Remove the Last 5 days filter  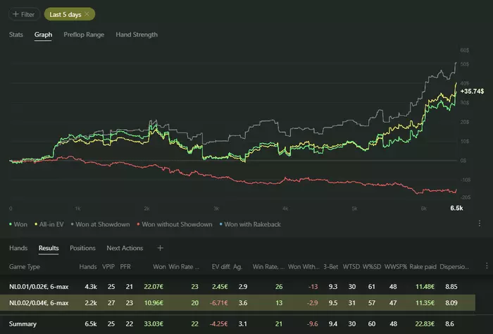pos(87,14)
